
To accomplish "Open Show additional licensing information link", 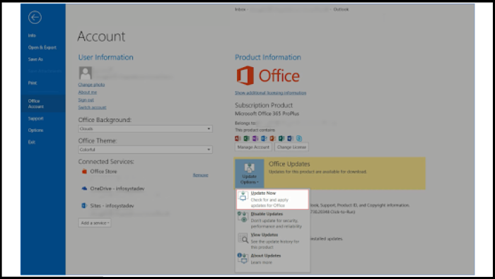I will coord(271,93).
